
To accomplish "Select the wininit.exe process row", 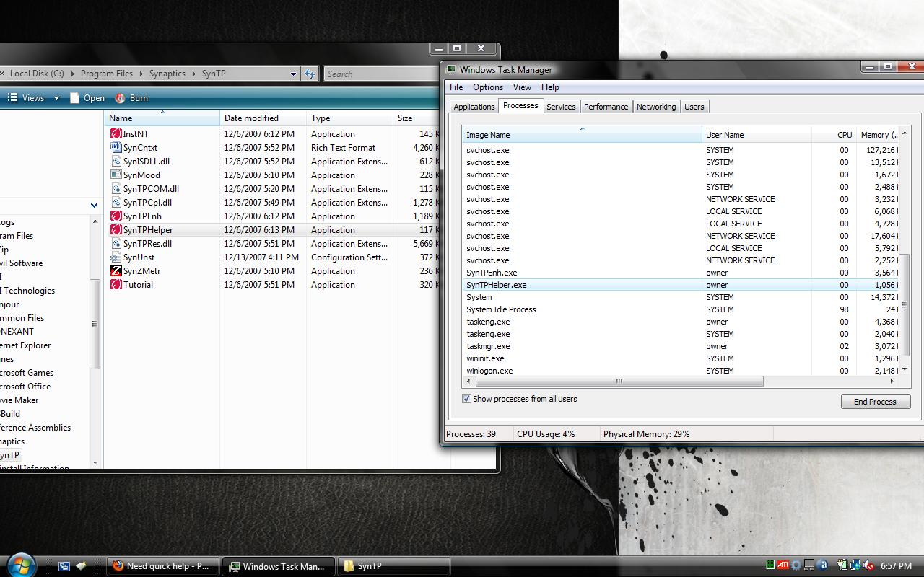I will (681, 358).
